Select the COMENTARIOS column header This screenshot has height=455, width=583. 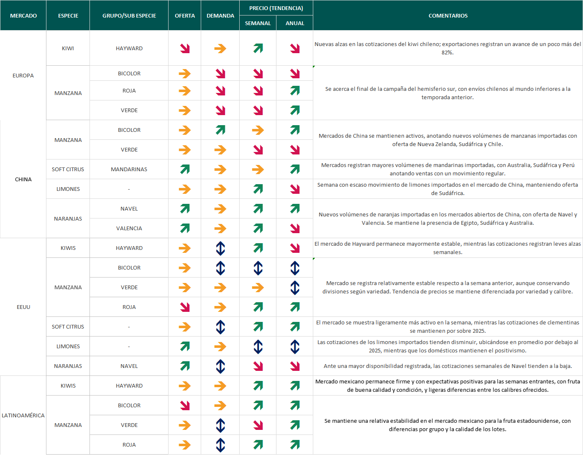[448, 15]
